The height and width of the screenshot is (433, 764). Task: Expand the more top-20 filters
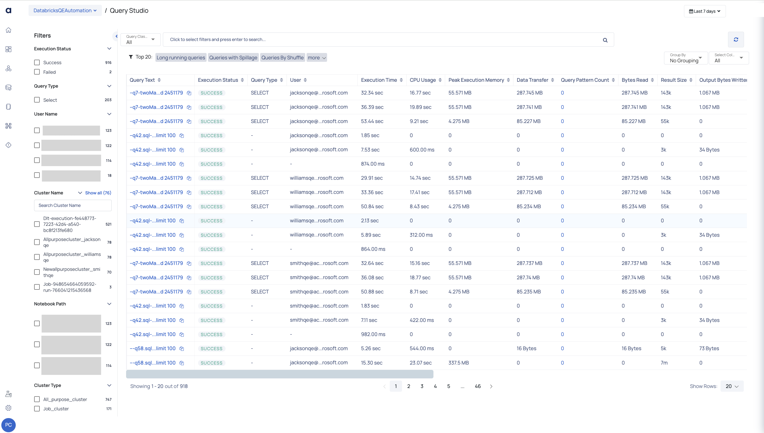pyautogui.click(x=317, y=58)
